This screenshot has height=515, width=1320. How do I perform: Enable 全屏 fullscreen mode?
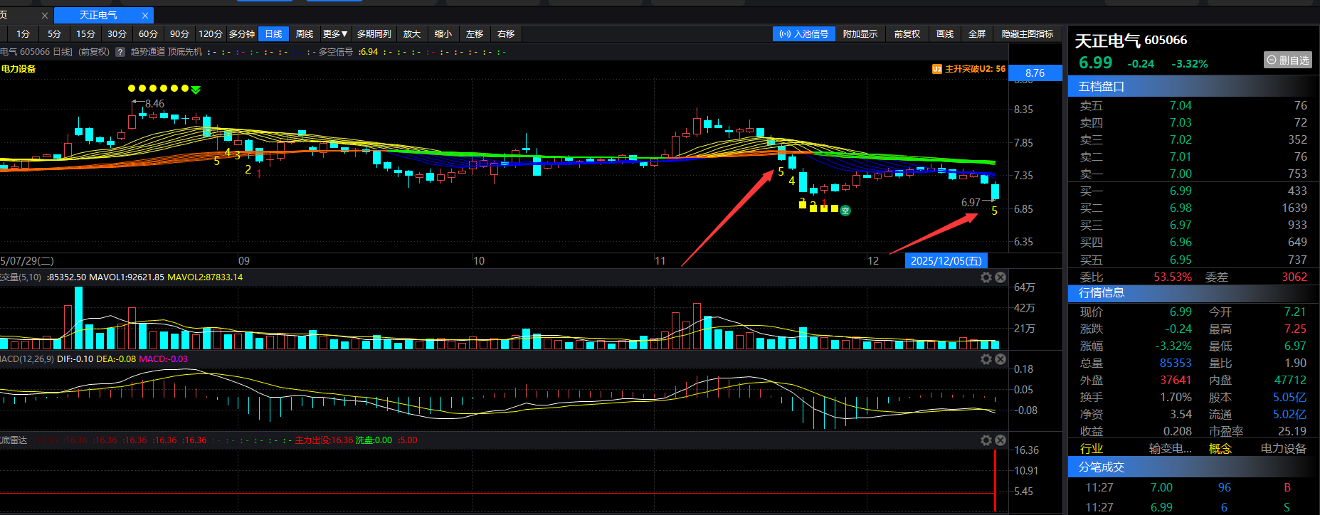point(977,33)
